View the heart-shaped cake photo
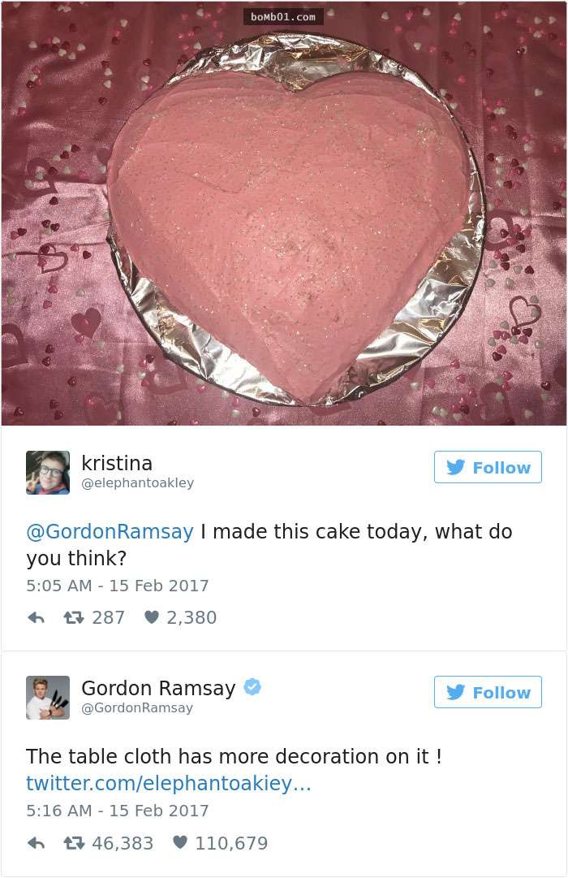 click(x=284, y=214)
